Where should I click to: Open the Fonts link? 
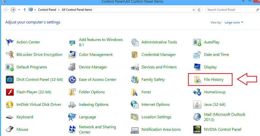(x=146, y=92)
